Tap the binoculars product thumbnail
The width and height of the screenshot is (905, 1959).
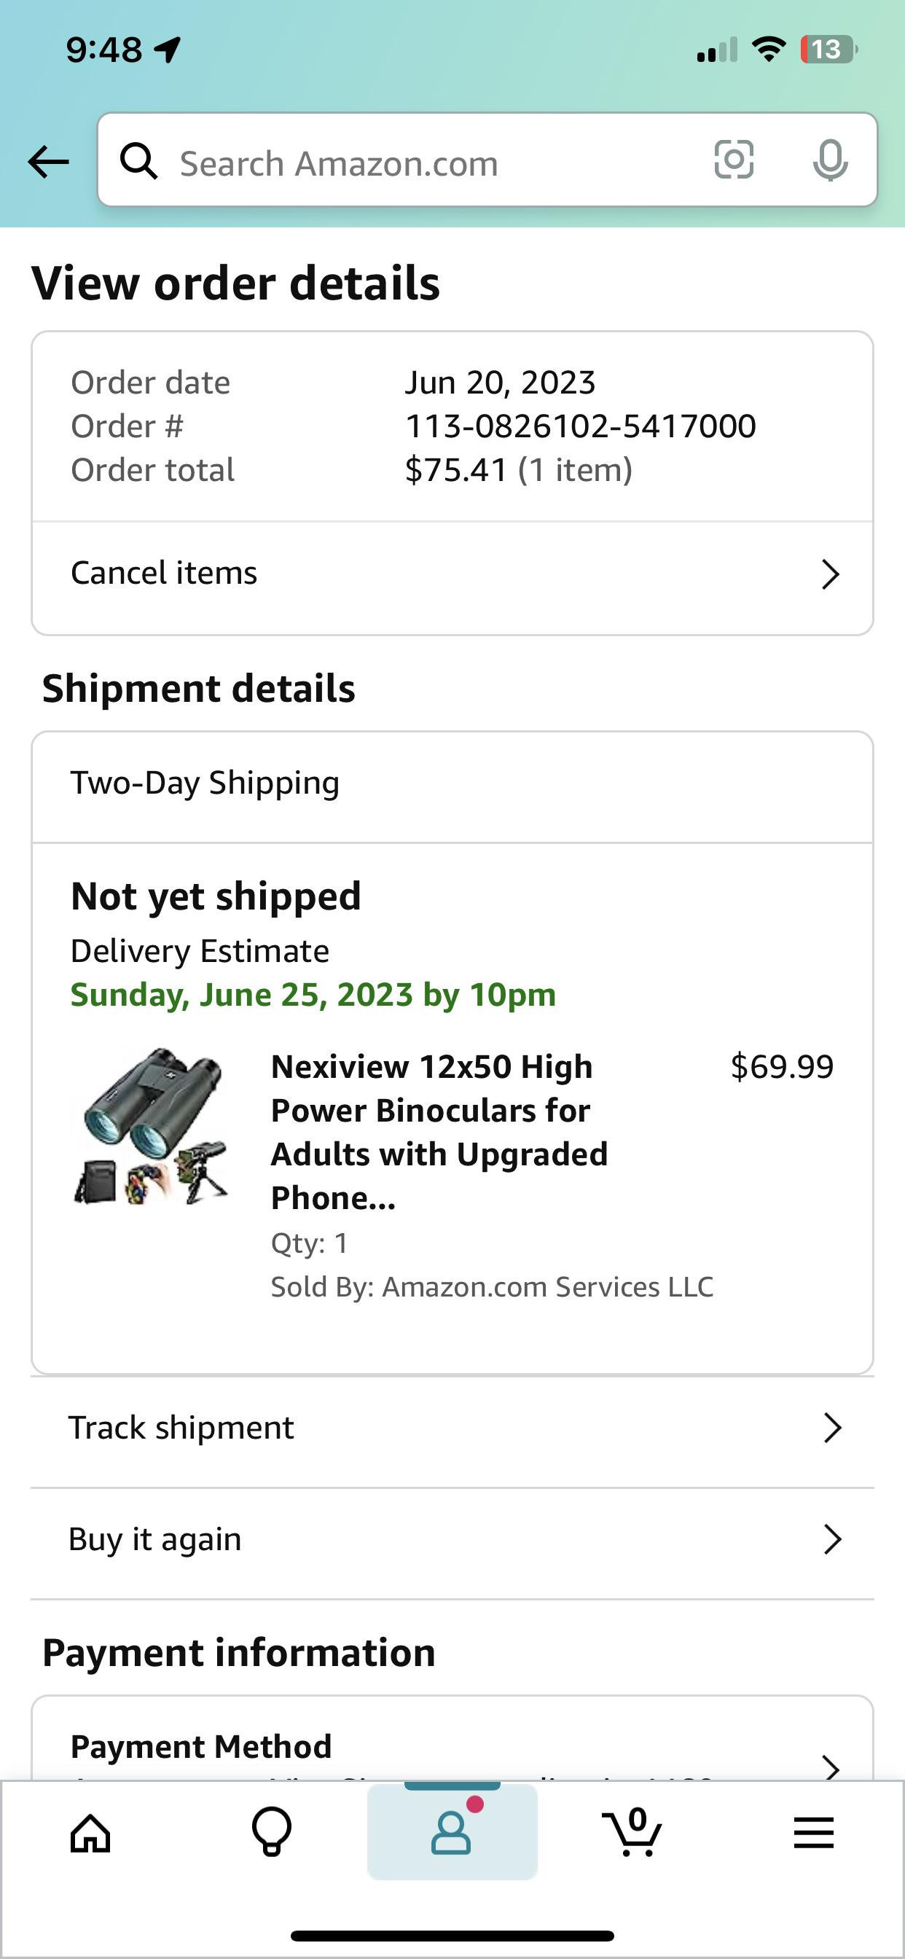(x=151, y=1126)
